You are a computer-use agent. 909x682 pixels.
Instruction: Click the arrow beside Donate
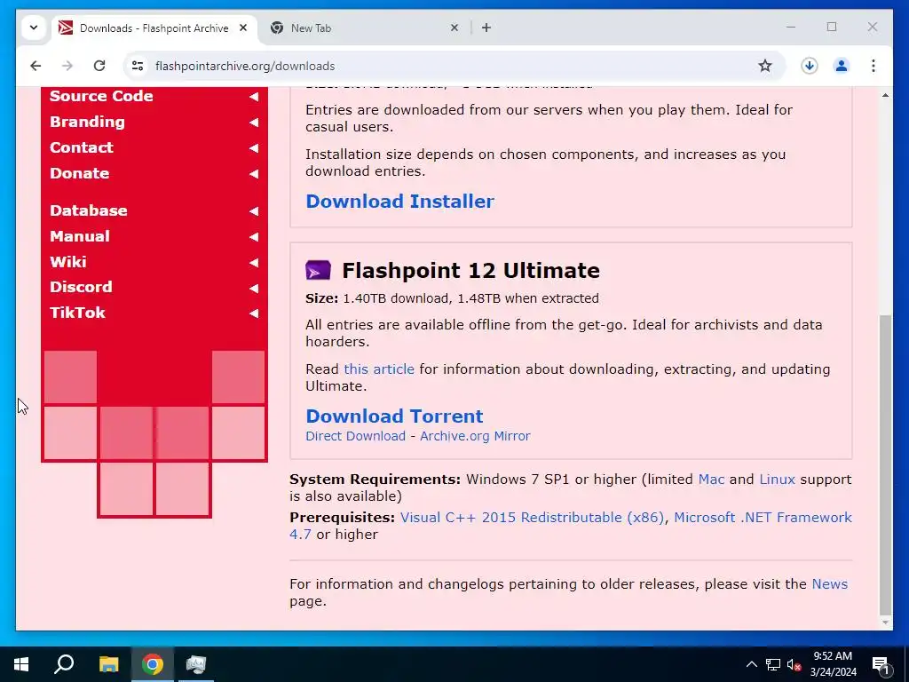click(x=254, y=173)
